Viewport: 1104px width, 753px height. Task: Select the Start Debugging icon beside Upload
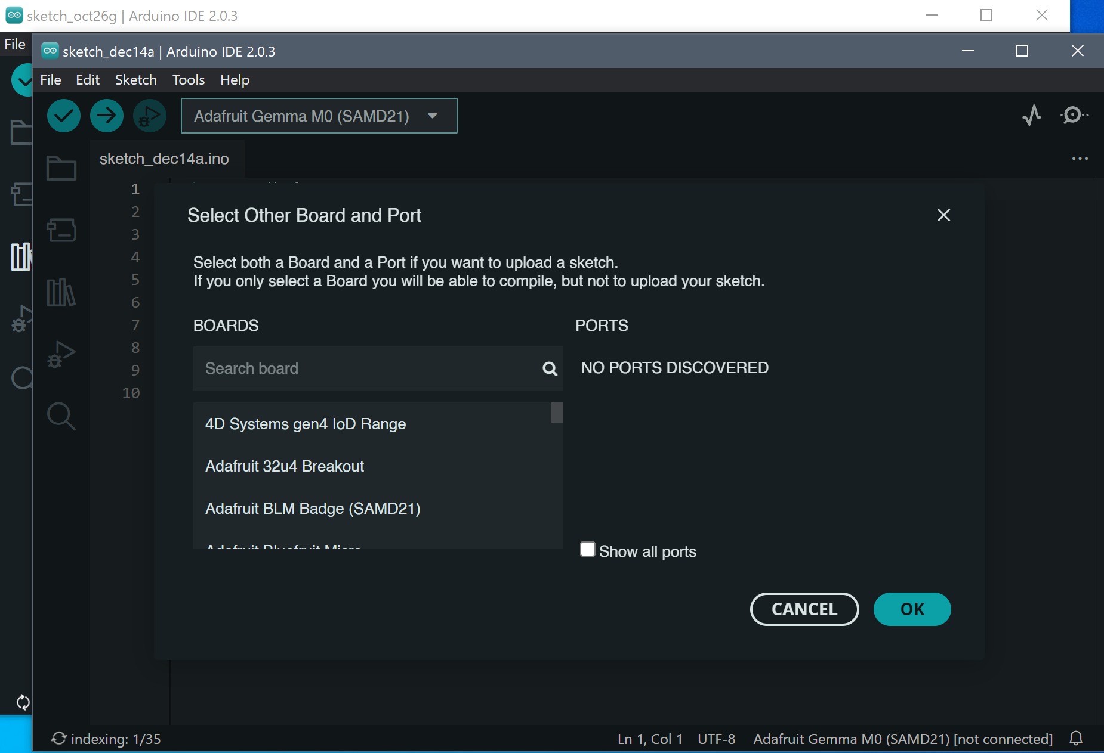tap(149, 116)
